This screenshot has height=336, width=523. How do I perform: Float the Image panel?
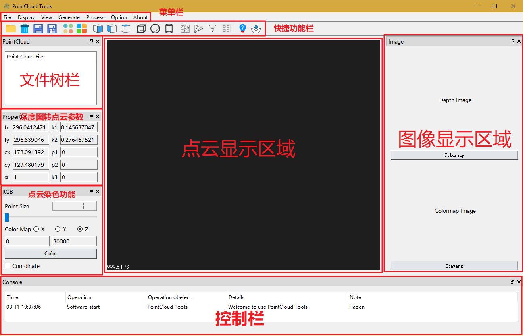coord(513,41)
